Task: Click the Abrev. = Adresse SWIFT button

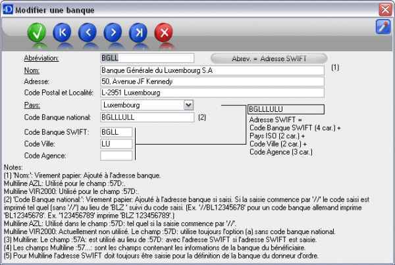Action: [269, 59]
